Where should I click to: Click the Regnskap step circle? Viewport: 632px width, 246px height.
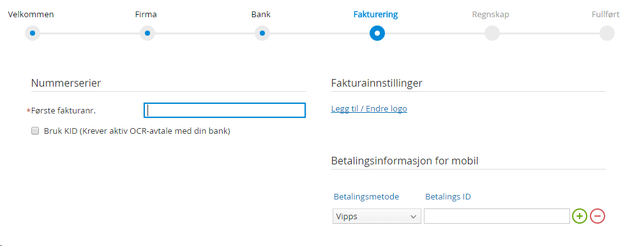[492, 33]
